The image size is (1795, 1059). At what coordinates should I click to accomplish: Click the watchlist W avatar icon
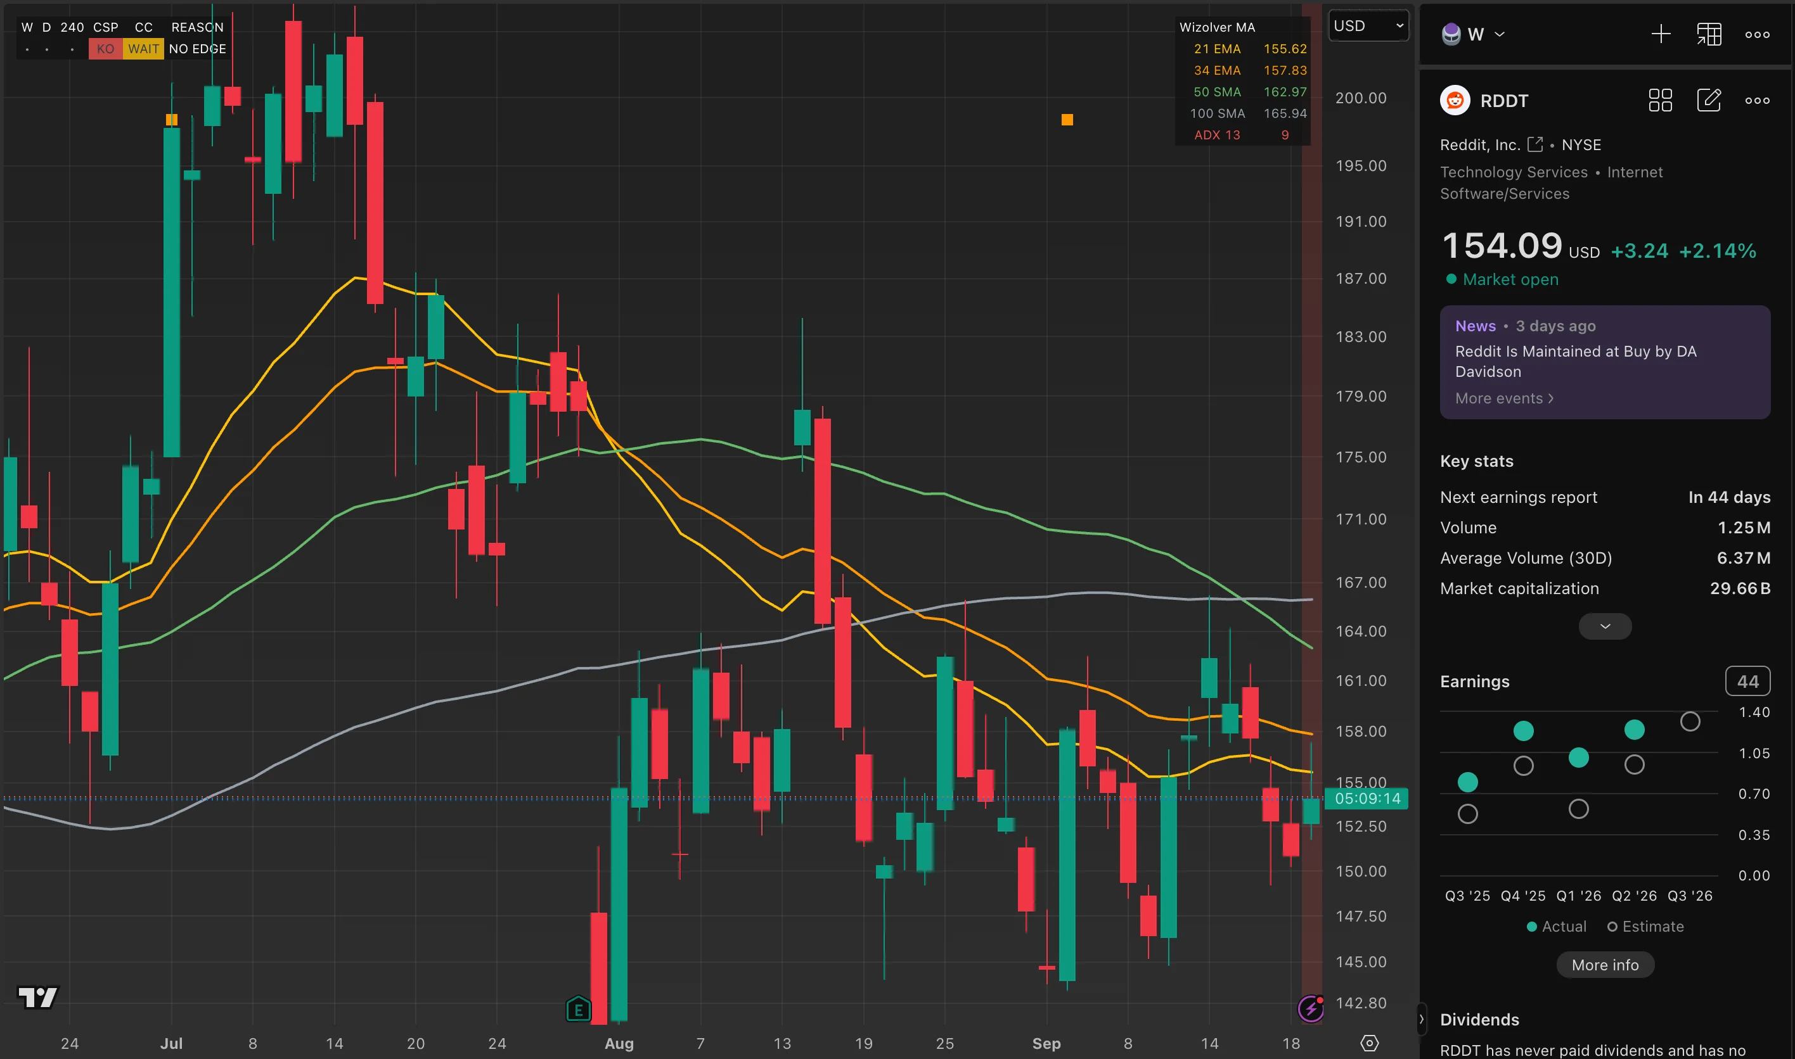pyautogui.click(x=1451, y=34)
